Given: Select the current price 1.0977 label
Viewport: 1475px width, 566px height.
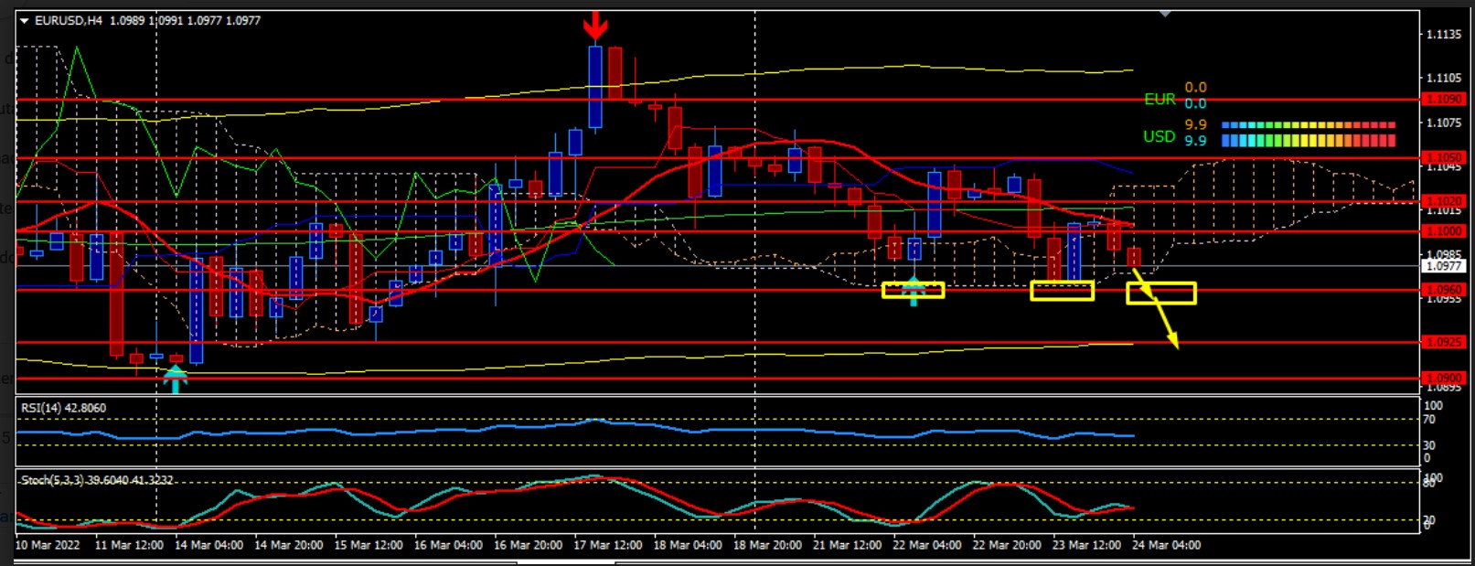Looking at the screenshot, I should pos(1444,266).
